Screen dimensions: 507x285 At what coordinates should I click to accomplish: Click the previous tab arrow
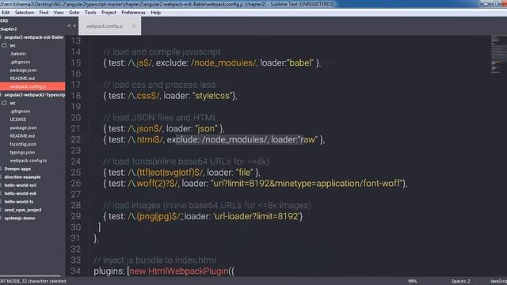point(69,25)
